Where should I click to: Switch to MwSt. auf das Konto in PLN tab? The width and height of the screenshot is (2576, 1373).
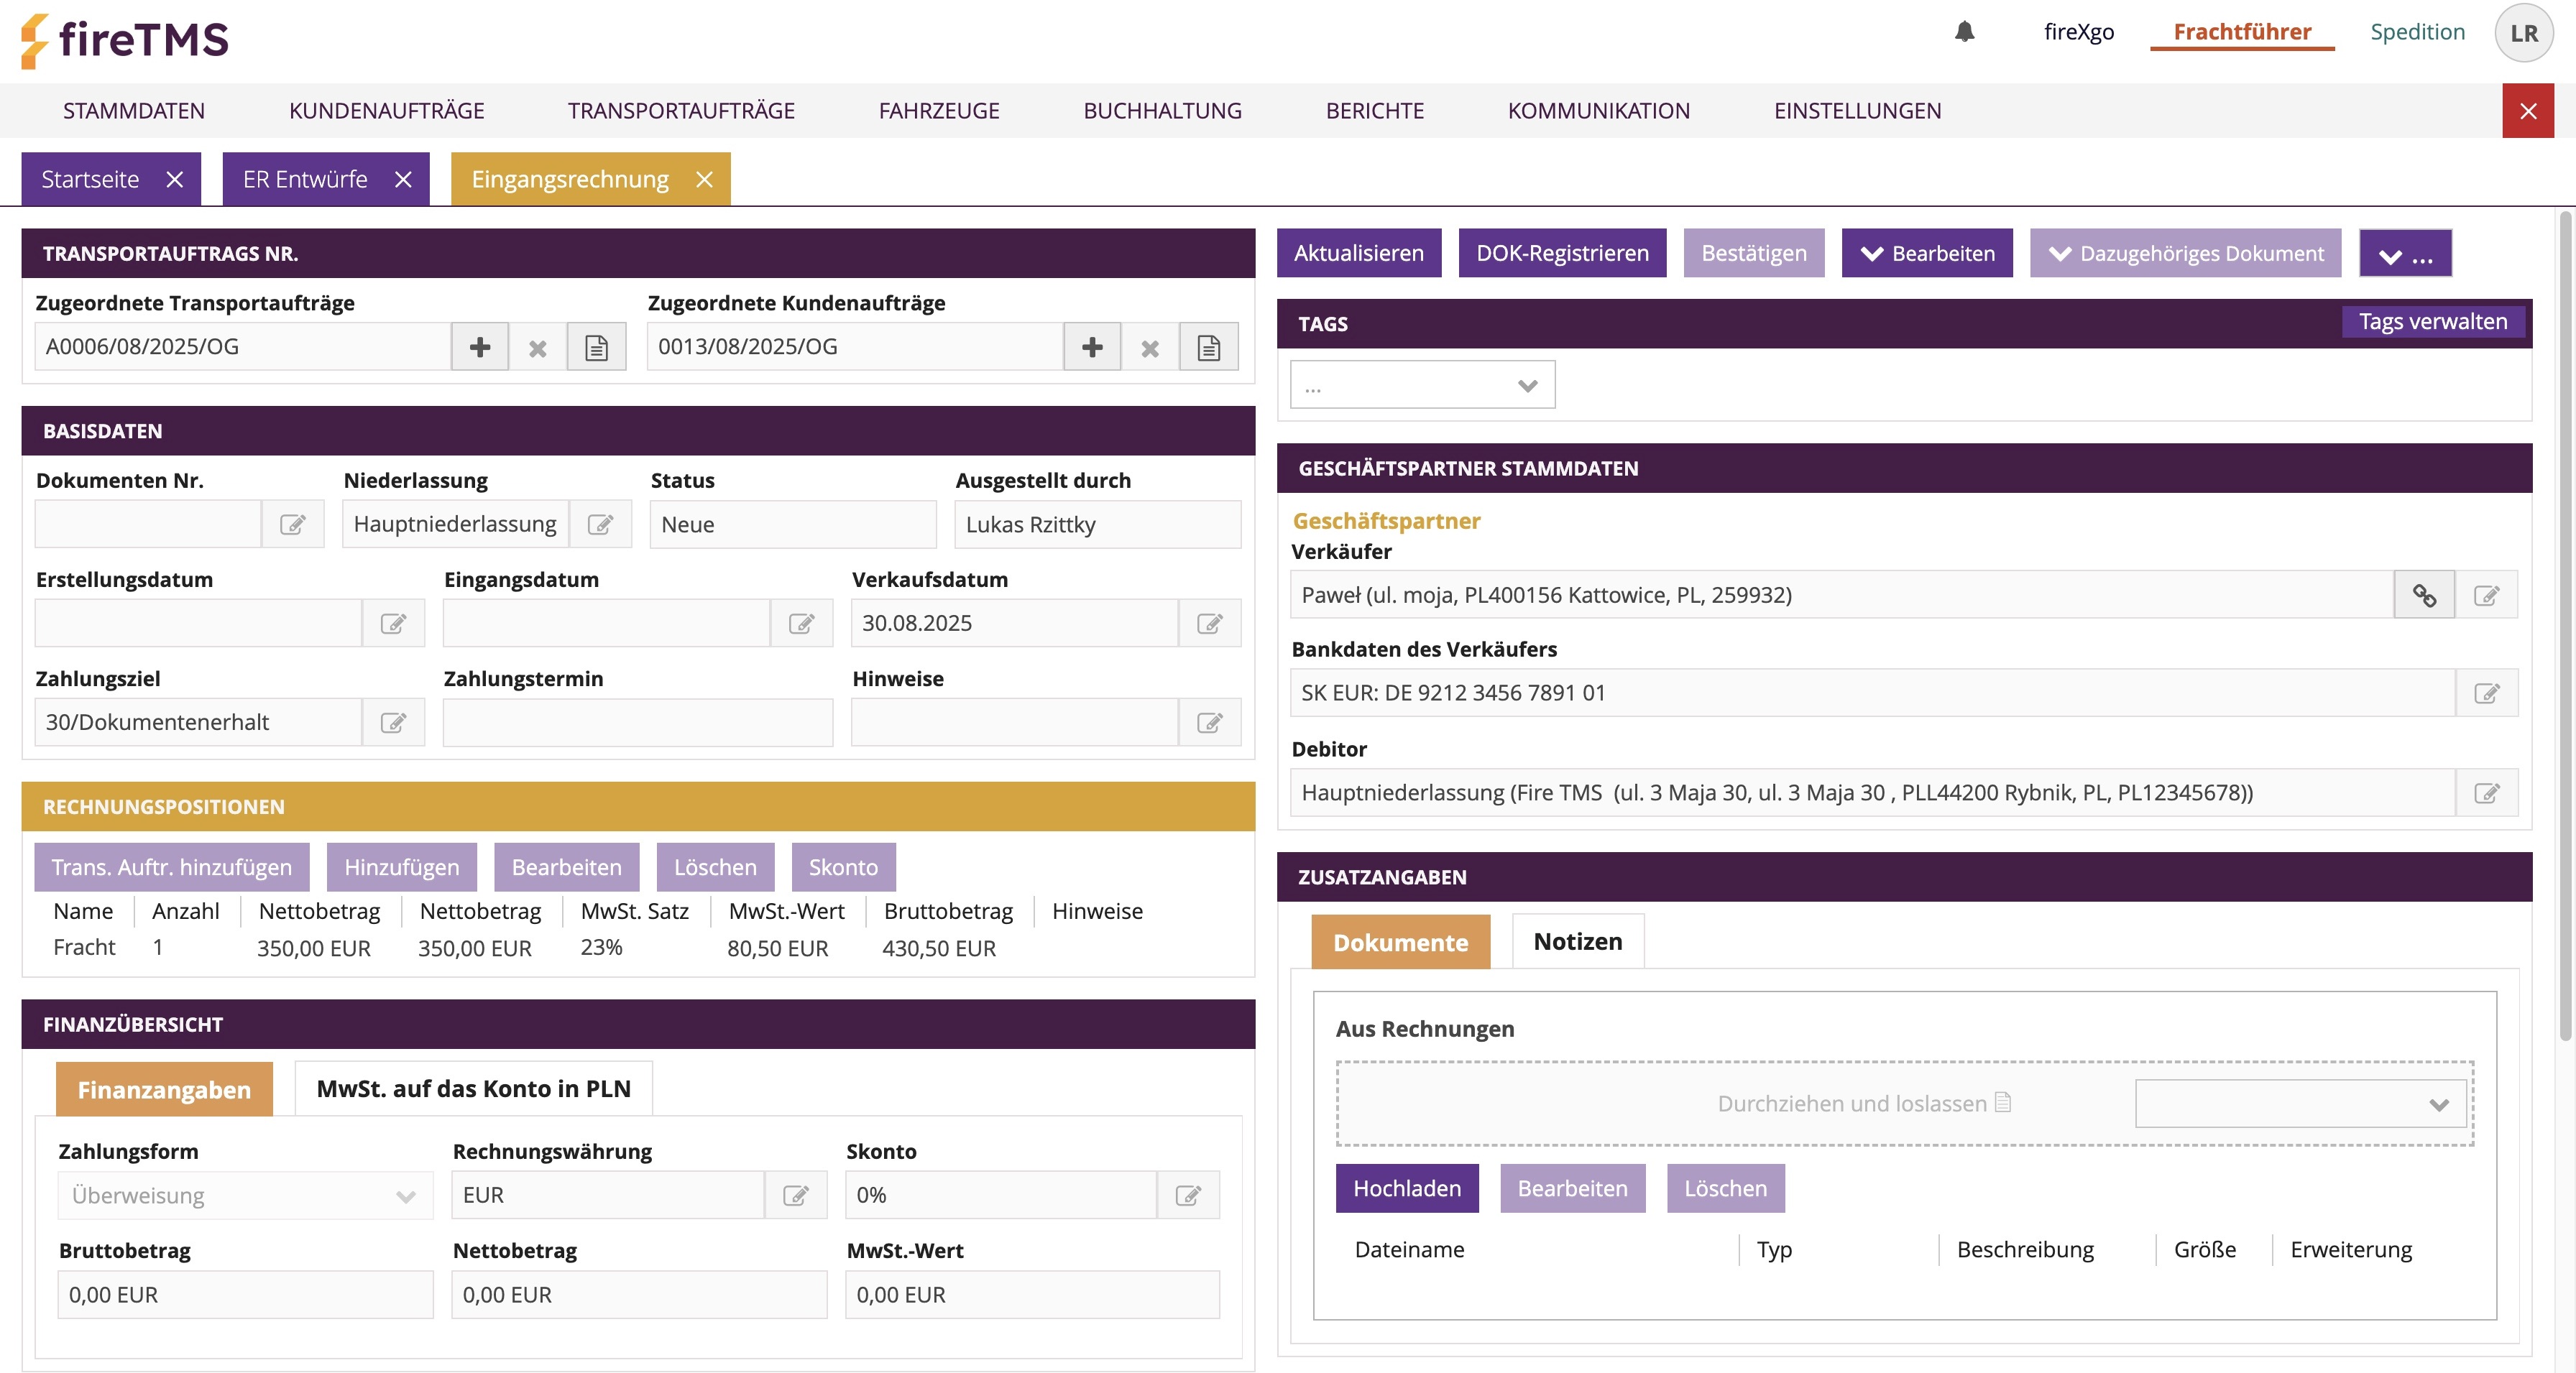point(473,1089)
